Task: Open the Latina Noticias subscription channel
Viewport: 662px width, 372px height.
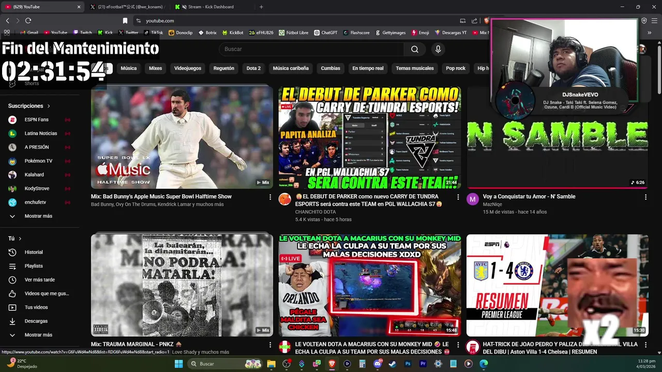Action: [40, 133]
